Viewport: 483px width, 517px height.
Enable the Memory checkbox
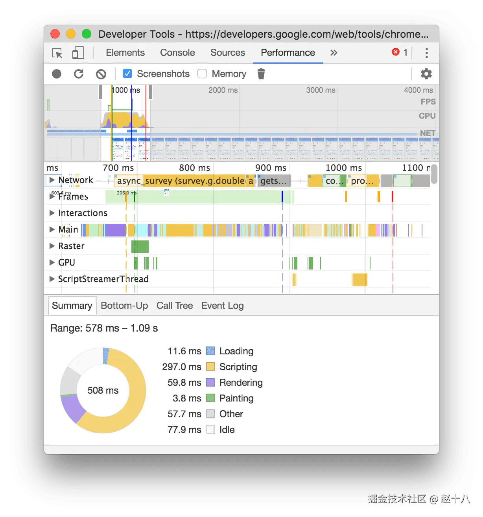[202, 73]
